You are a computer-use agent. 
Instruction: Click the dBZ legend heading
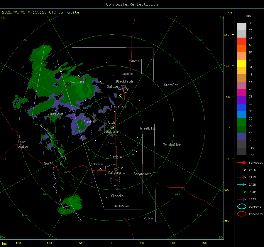pyautogui.click(x=249, y=16)
